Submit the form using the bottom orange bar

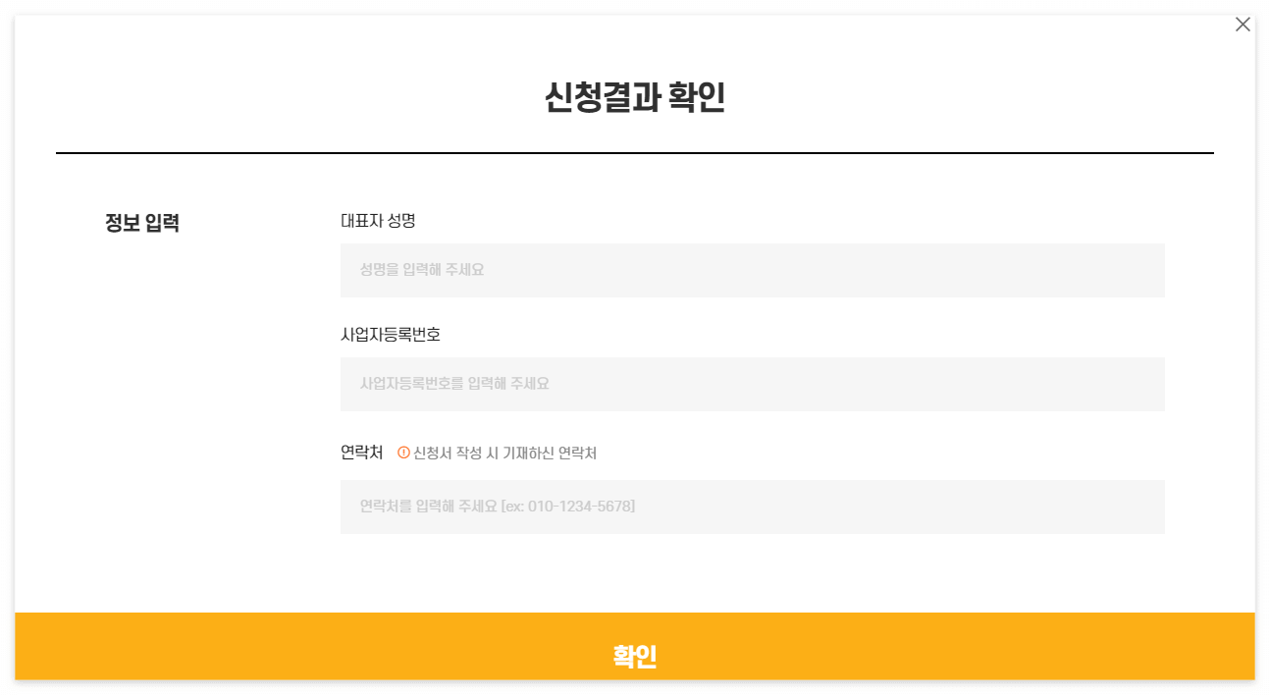tap(635, 657)
